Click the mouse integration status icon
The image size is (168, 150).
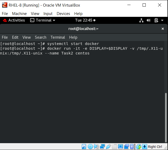click(x=139, y=147)
